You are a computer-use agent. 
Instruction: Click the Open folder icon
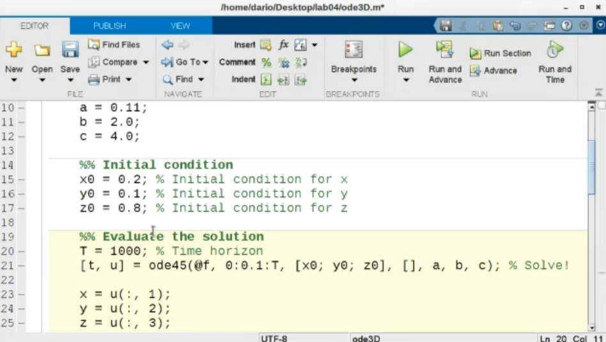click(42, 50)
